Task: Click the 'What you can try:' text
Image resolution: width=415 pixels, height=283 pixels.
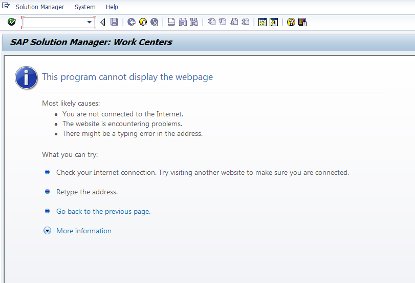Action: [x=70, y=155]
